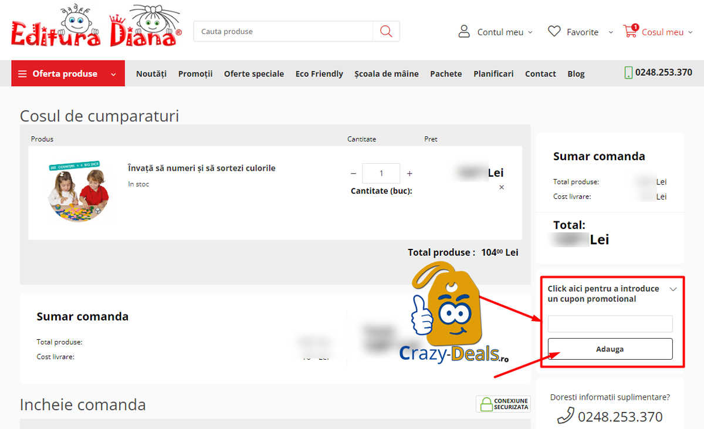This screenshot has height=429, width=704.
Task: Increase quantity with plus button
Action: 409,174
